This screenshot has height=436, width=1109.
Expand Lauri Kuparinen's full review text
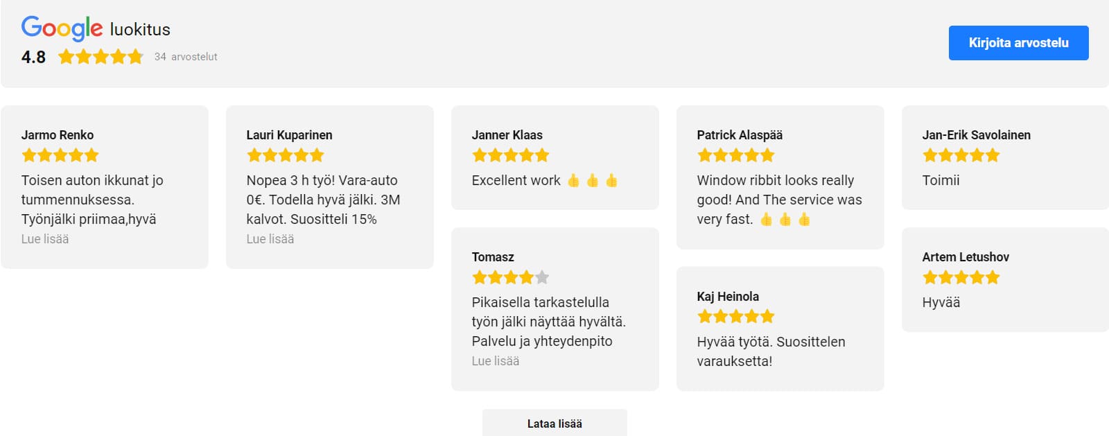click(x=269, y=238)
